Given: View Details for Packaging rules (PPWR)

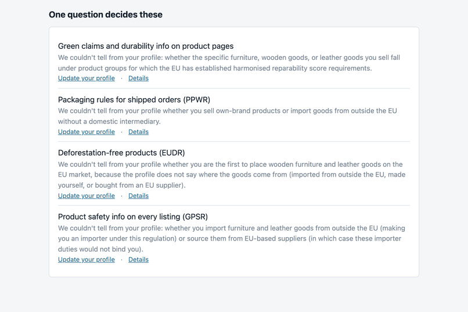Looking at the screenshot, I should coord(138,132).
